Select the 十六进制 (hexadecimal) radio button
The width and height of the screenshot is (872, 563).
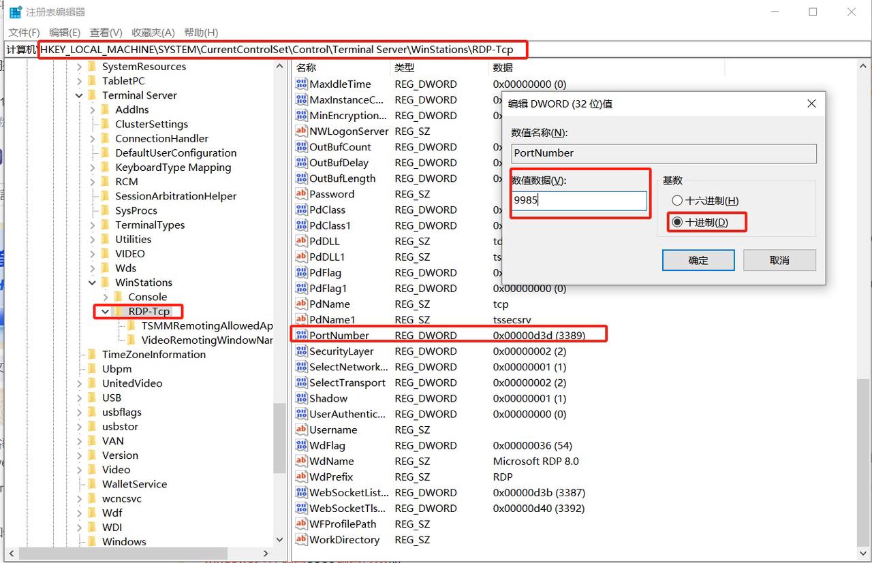tap(677, 201)
